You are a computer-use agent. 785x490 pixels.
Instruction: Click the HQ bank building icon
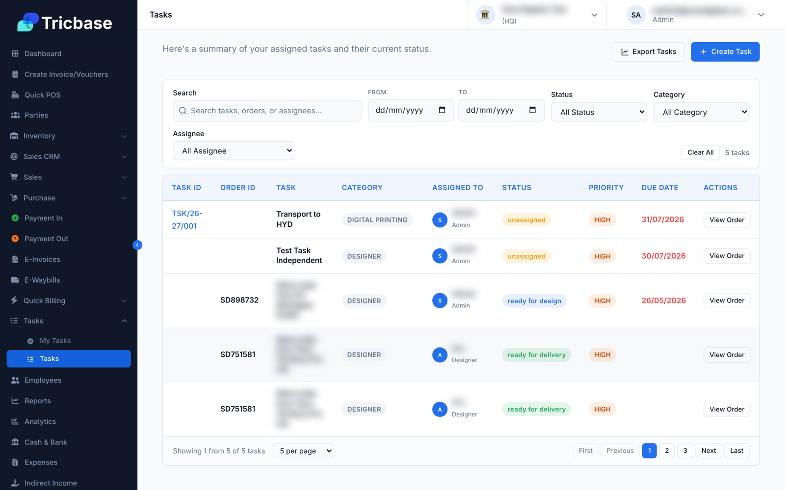[485, 15]
